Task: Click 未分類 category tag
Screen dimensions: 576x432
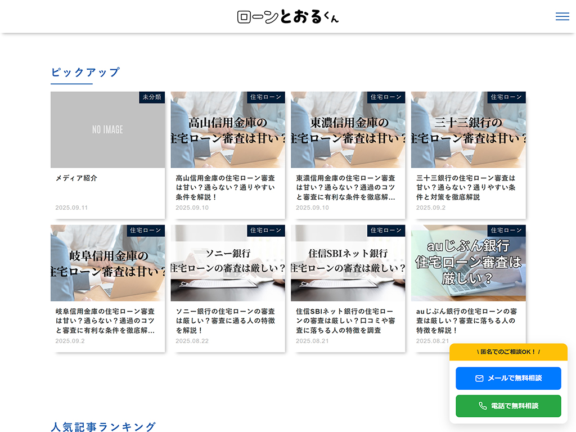Action: [x=152, y=97]
